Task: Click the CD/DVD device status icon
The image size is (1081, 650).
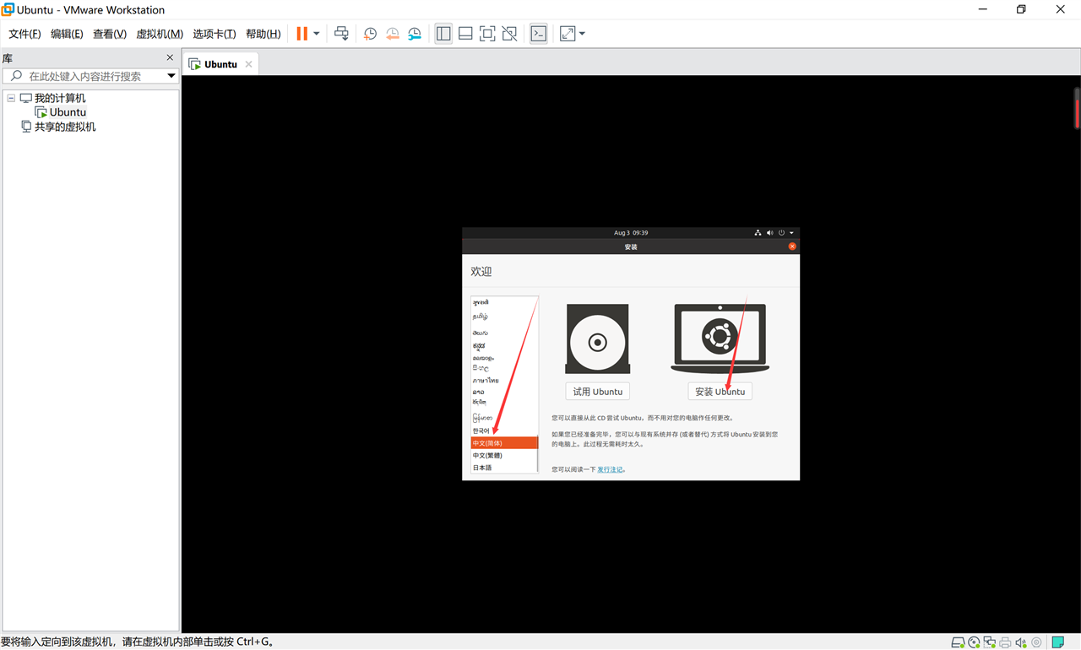Action: click(x=974, y=642)
